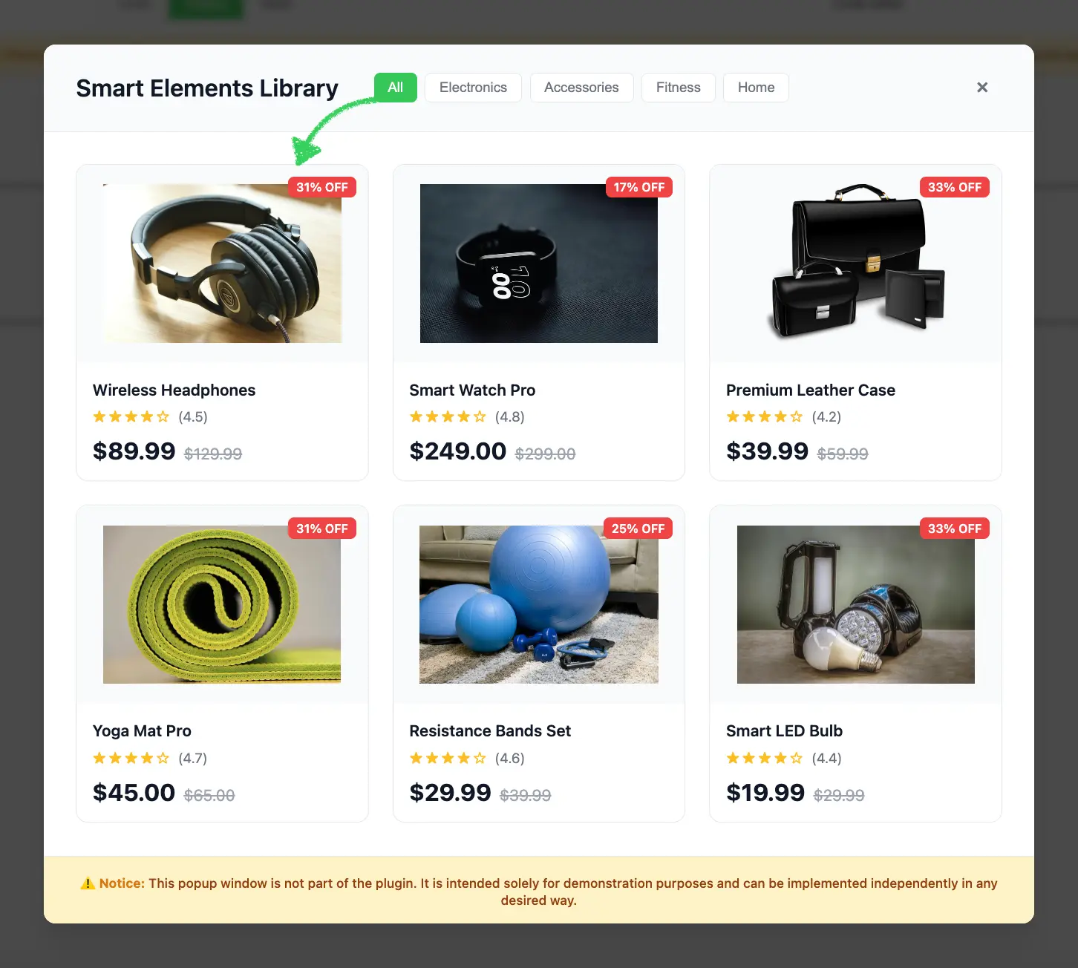The image size is (1078, 968).
Task: Switch to the Fitness filter
Action: [678, 88]
